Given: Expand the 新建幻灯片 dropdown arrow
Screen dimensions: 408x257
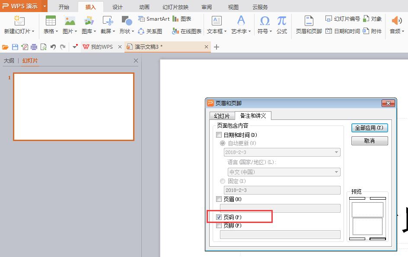Looking at the screenshot, I should [x=33, y=31].
